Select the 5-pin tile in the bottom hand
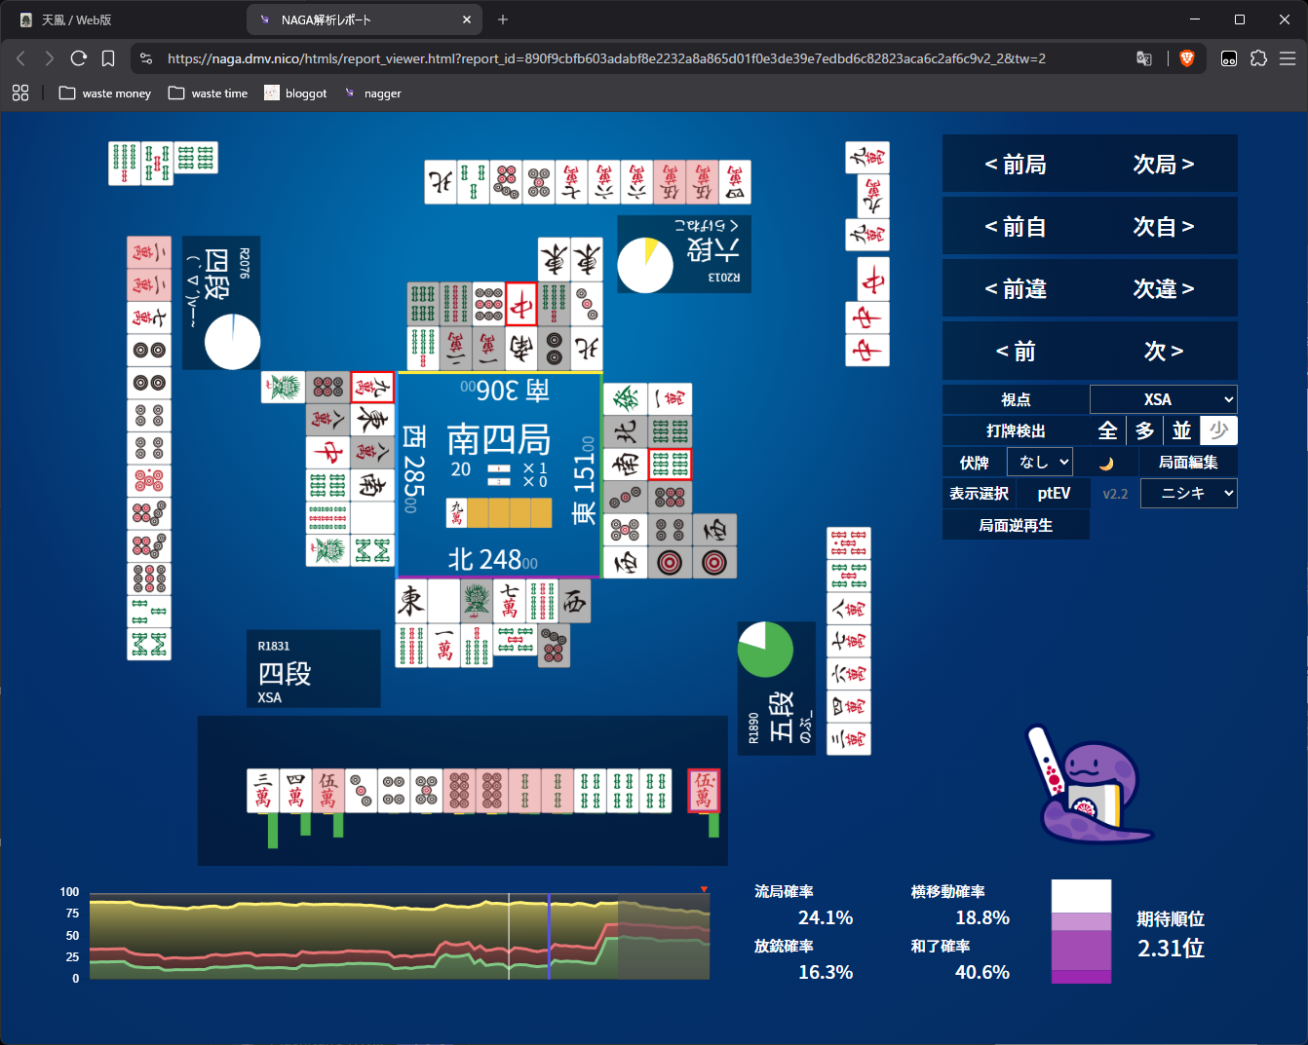Screen dimensions: 1308x1045 click(x=426, y=790)
